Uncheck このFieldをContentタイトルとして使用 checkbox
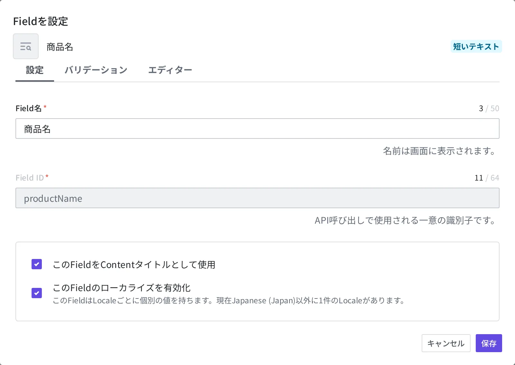Screen dimensions: 515x365 (37, 264)
